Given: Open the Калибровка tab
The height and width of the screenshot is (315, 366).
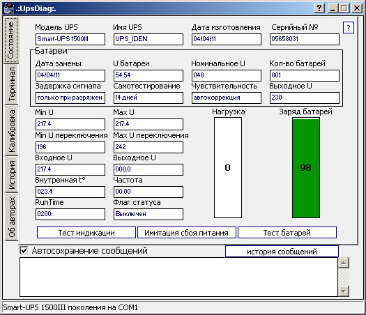Looking at the screenshot, I should [x=11, y=130].
